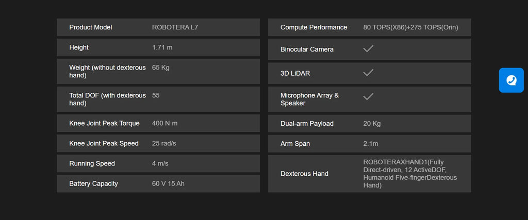
Task: Click the 3D LiDAR checkmark
Action: tap(368, 73)
